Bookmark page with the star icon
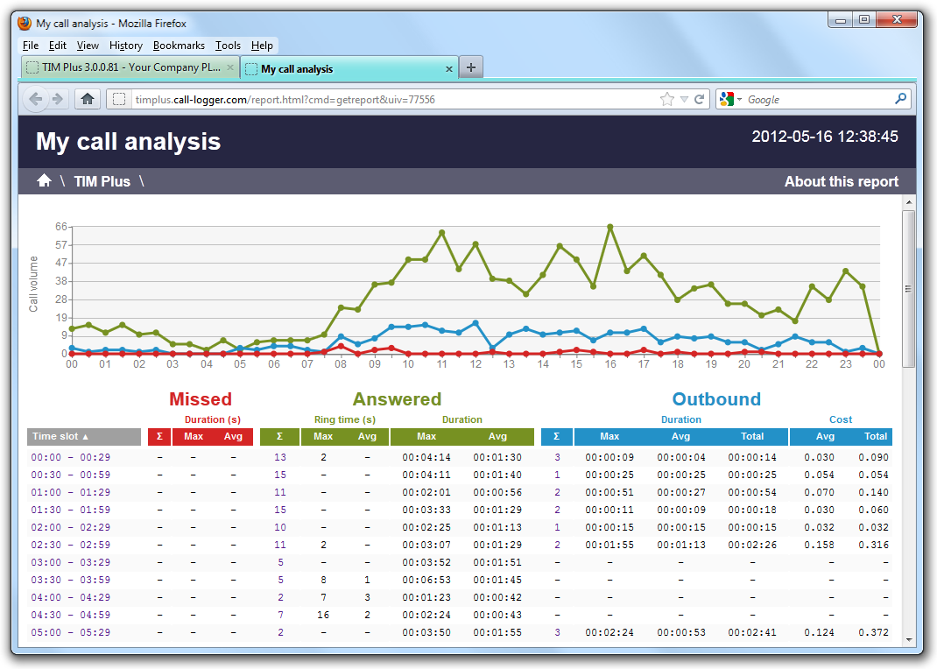This screenshot has height=669, width=937. coord(667,100)
